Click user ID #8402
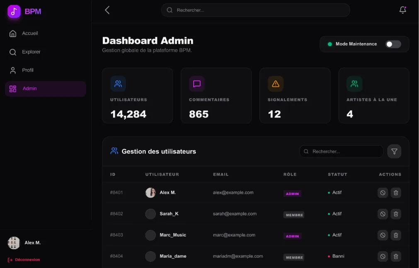419x268 pixels. click(x=116, y=214)
